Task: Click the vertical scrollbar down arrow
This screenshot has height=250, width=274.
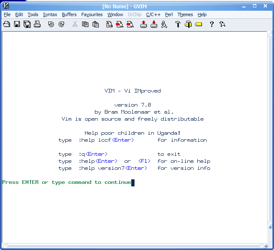Action: 270,227
